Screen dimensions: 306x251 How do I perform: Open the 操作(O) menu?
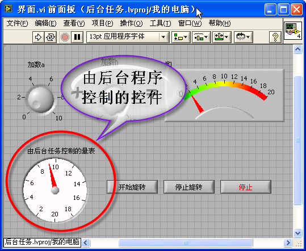(131, 23)
